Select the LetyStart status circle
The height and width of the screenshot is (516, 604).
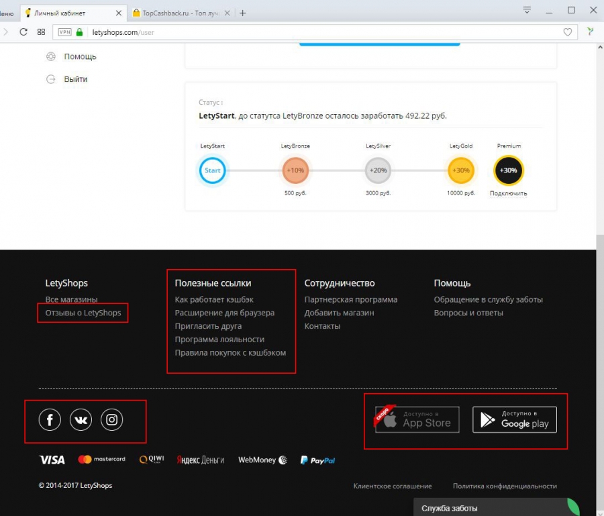[x=212, y=170]
